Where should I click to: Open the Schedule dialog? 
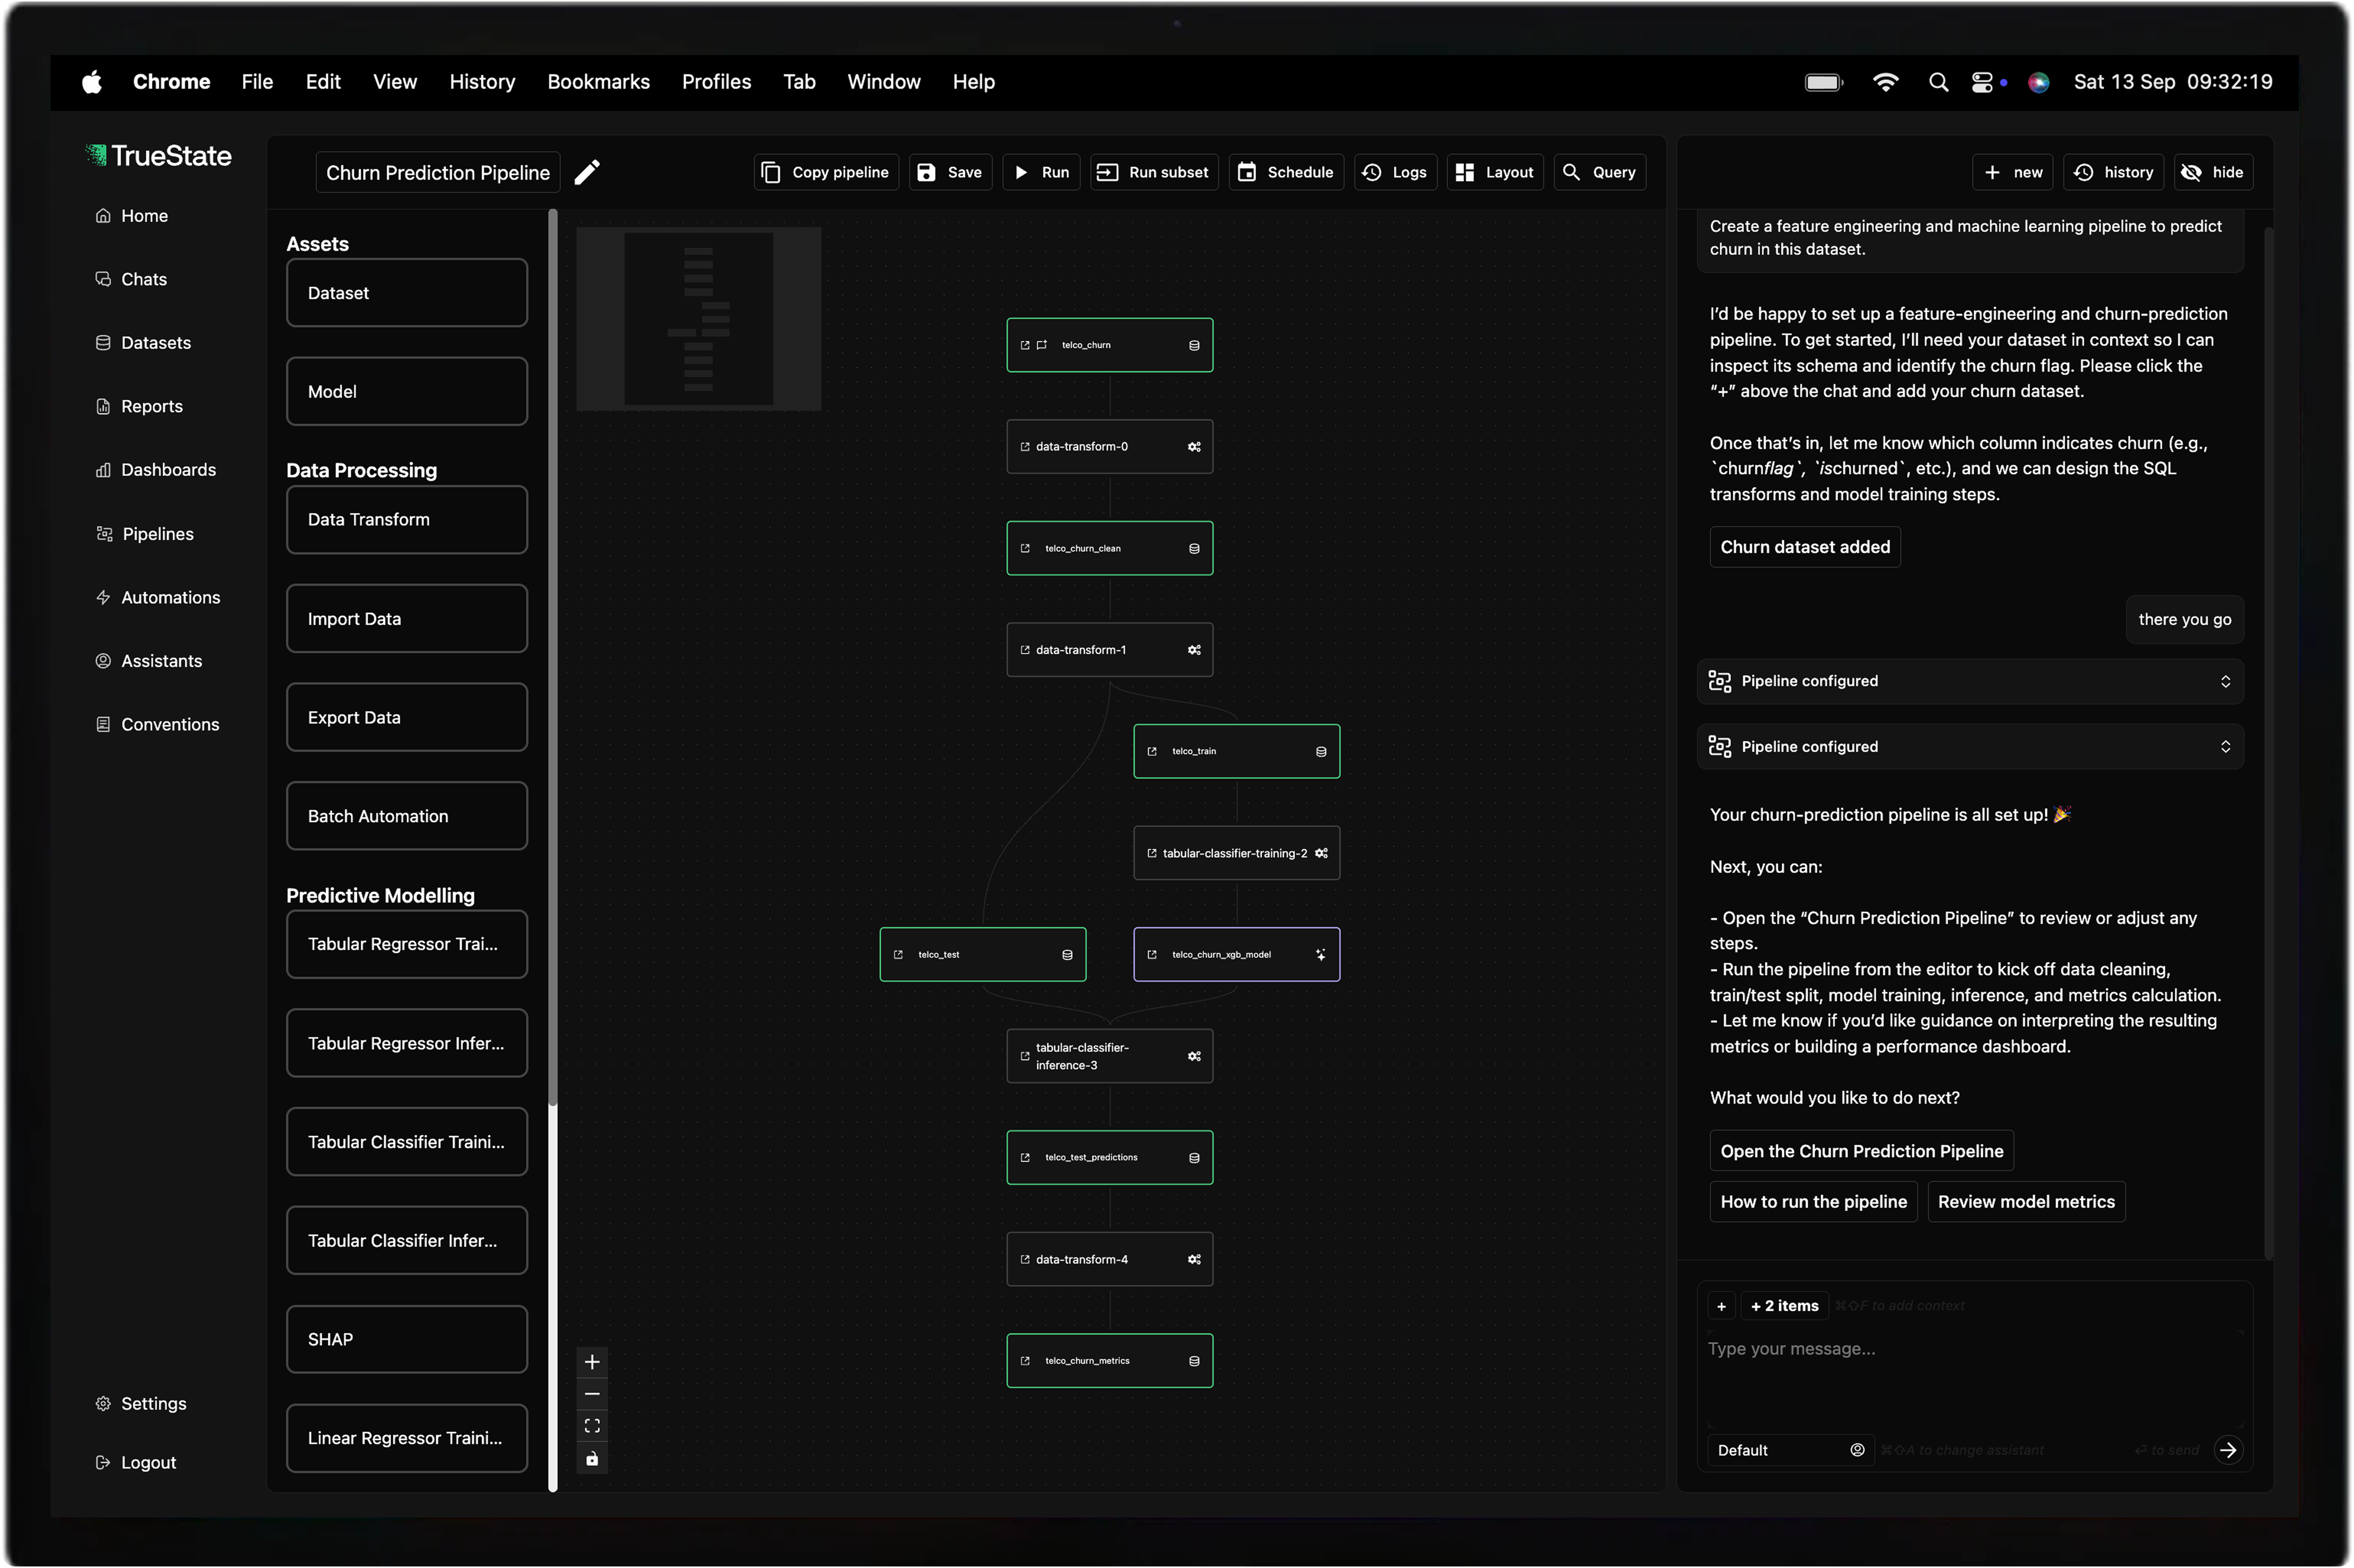1286,172
